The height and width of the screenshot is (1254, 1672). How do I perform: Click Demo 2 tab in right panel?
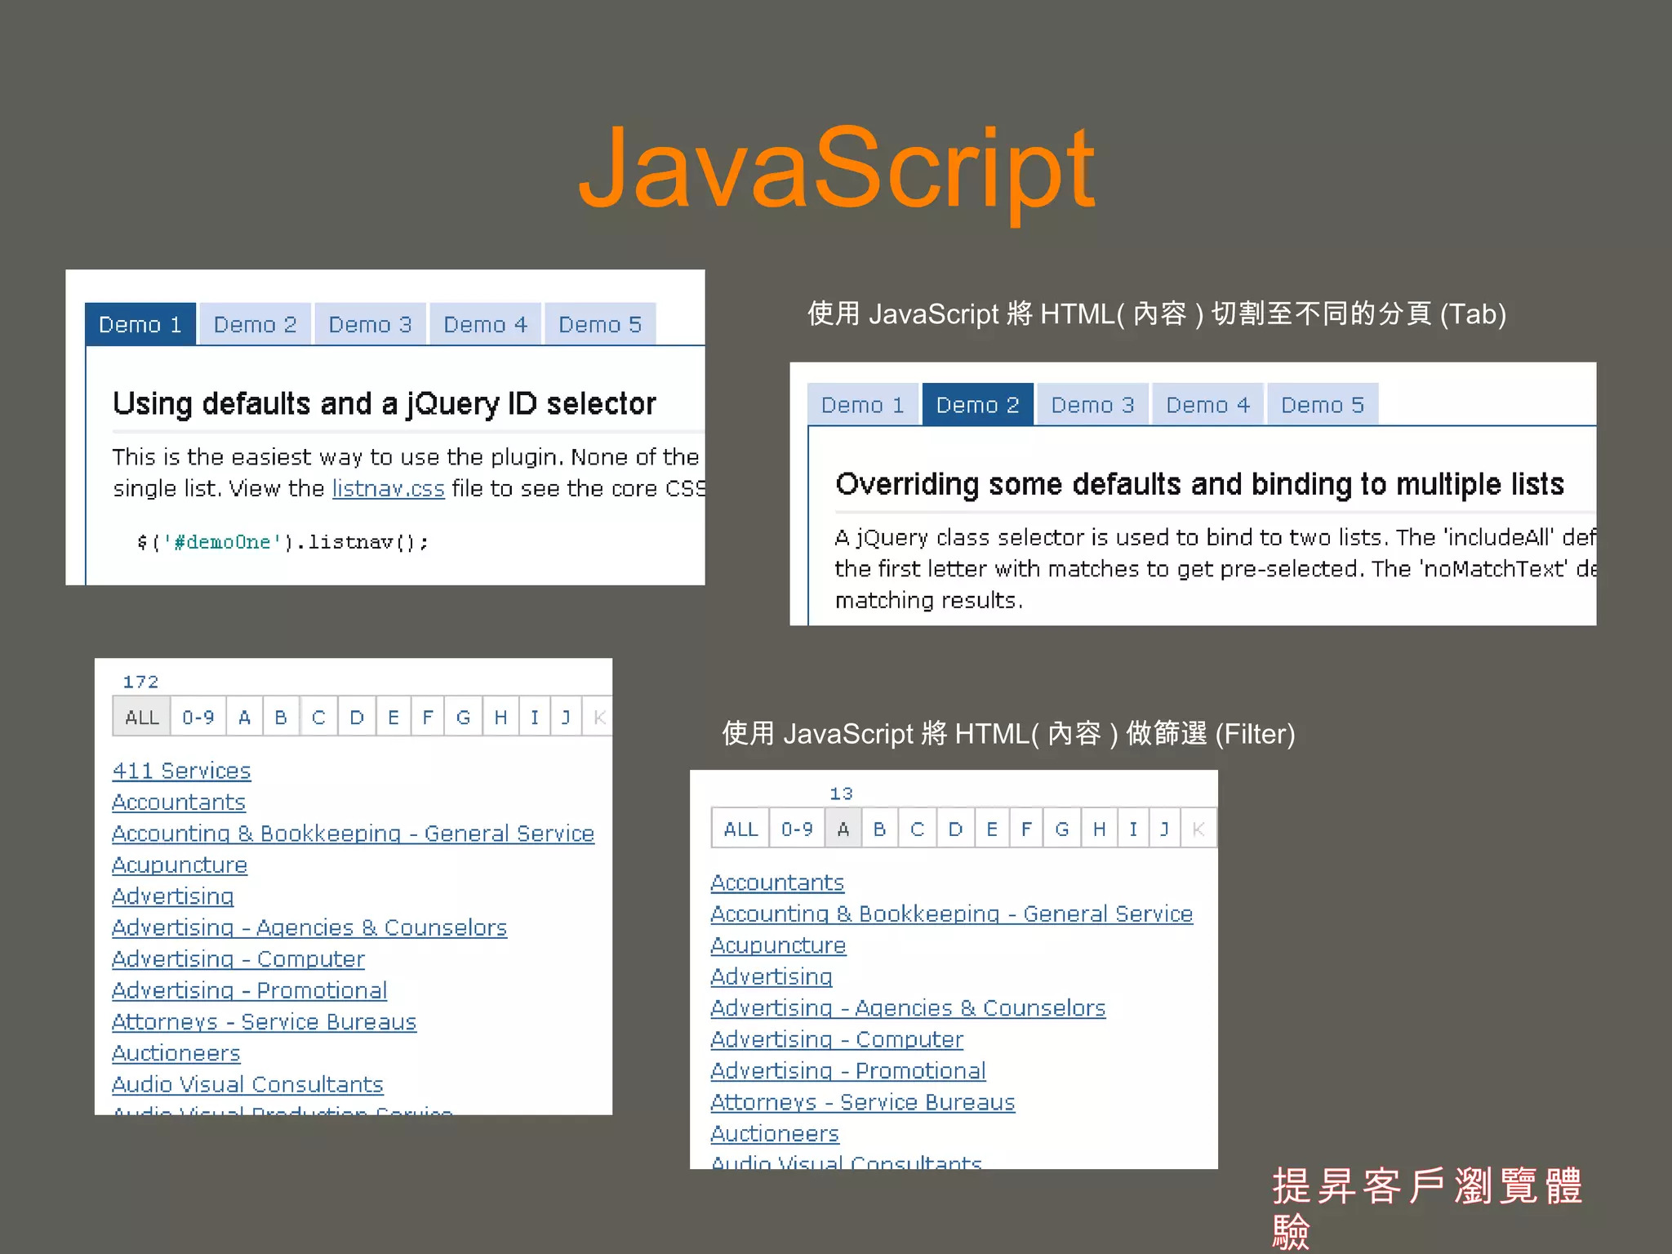(977, 405)
